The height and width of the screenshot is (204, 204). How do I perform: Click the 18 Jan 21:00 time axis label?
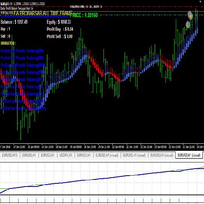[61, 147]
